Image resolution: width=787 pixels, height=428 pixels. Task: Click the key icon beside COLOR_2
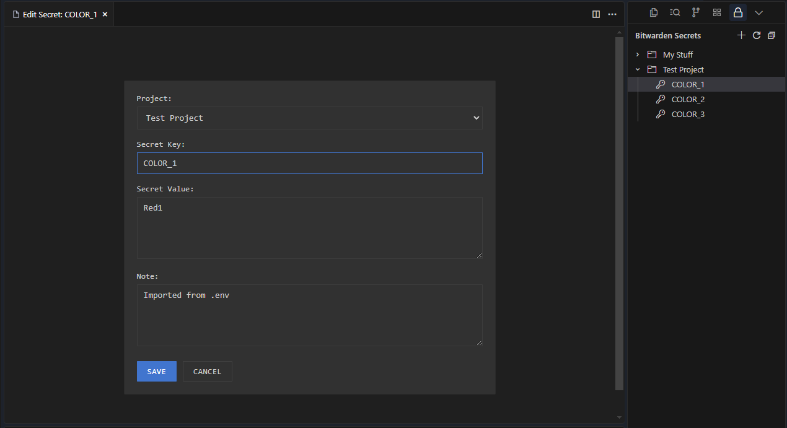point(661,99)
